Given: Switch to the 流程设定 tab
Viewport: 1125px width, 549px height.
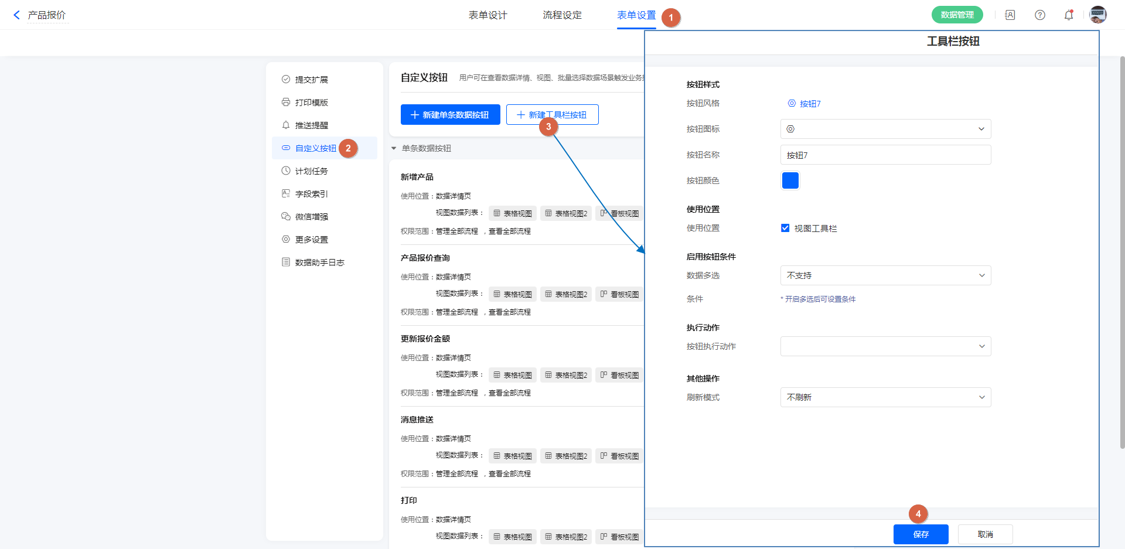Looking at the screenshot, I should [562, 15].
